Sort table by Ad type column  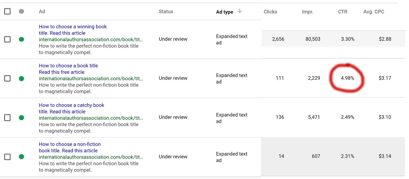click(224, 12)
